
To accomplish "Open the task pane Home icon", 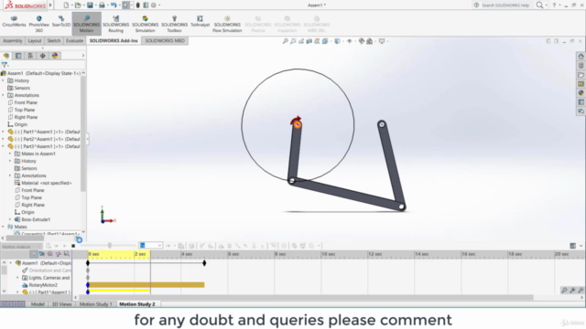I will point(581,57).
